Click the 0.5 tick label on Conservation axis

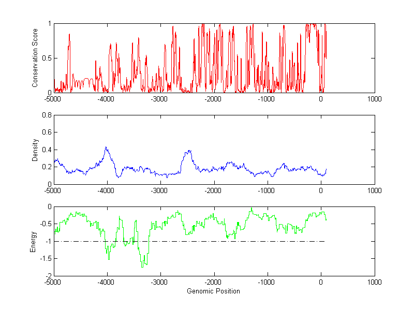[46, 58]
